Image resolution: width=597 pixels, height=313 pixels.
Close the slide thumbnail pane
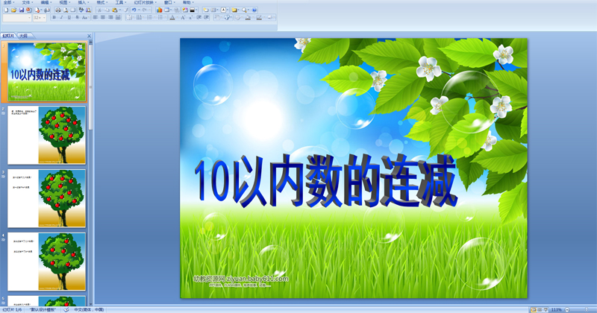(x=89, y=36)
